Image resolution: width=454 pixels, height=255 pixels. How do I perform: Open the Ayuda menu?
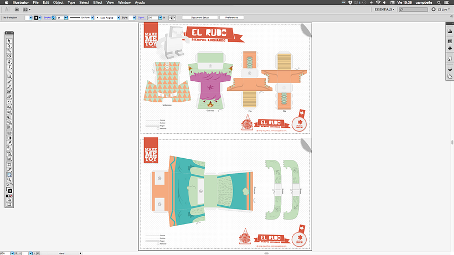(x=140, y=3)
